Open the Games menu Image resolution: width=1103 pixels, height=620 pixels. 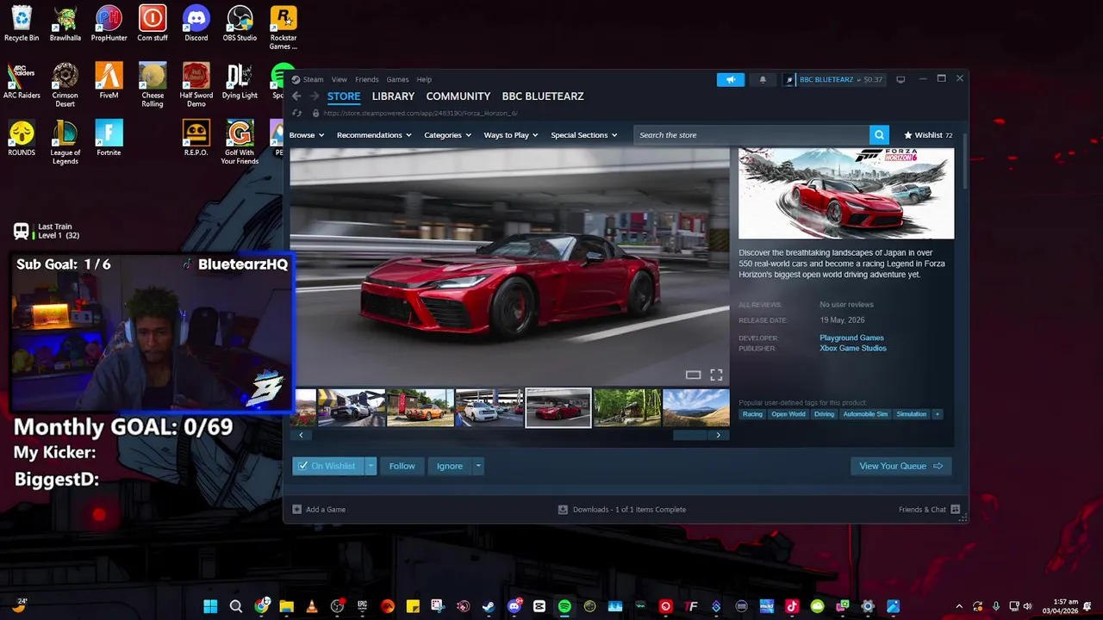pyautogui.click(x=397, y=79)
